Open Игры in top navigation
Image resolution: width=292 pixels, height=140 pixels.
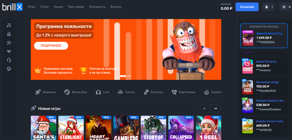click(32, 7)
